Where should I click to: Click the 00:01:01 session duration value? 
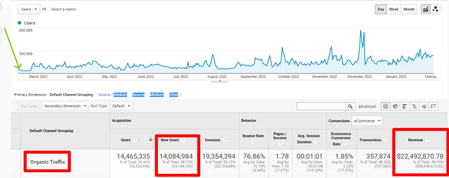coord(309,156)
